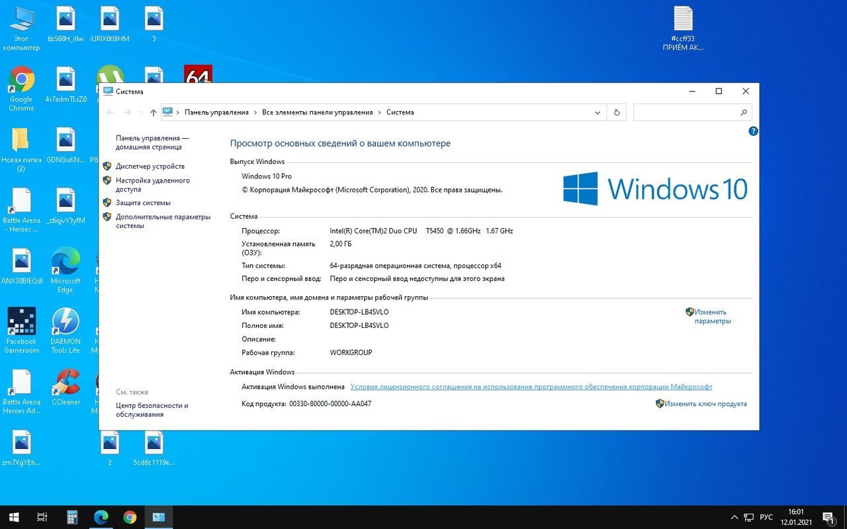Screen dimensions: 847x529
Task: Select the Google Chrome desktop shortcut
Action: tap(21, 89)
